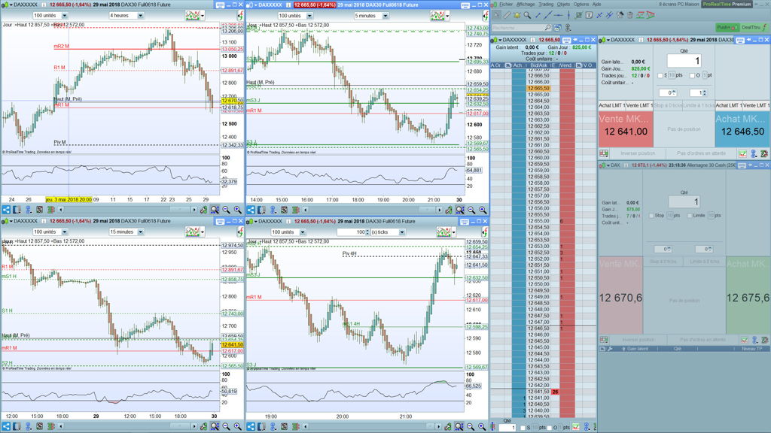
Task: Toggle the Stop checkbox in DAX cash panel
Action: point(651,216)
